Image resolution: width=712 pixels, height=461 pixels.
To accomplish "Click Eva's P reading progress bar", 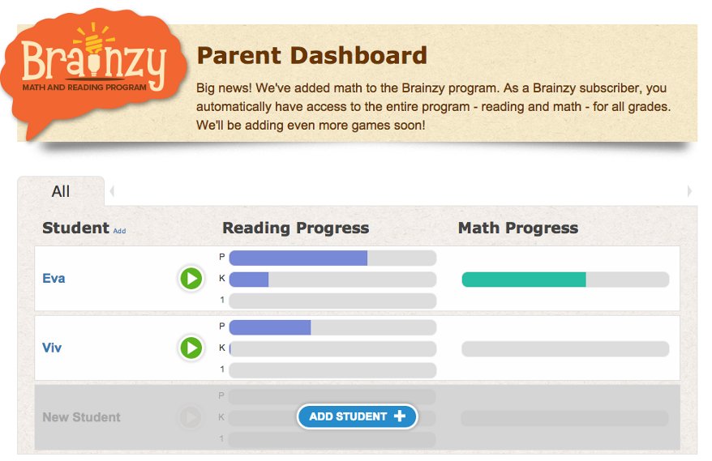I will 332,258.
